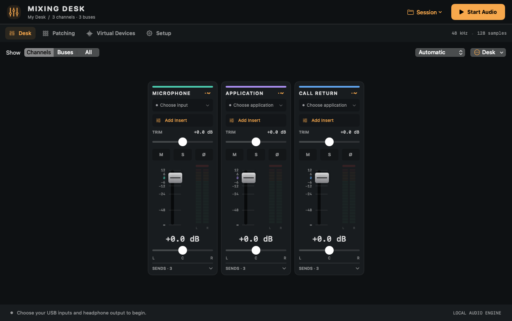The width and height of the screenshot is (512, 321).
Task: Click the Call Return pan slider knob
Action: click(x=329, y=250)
